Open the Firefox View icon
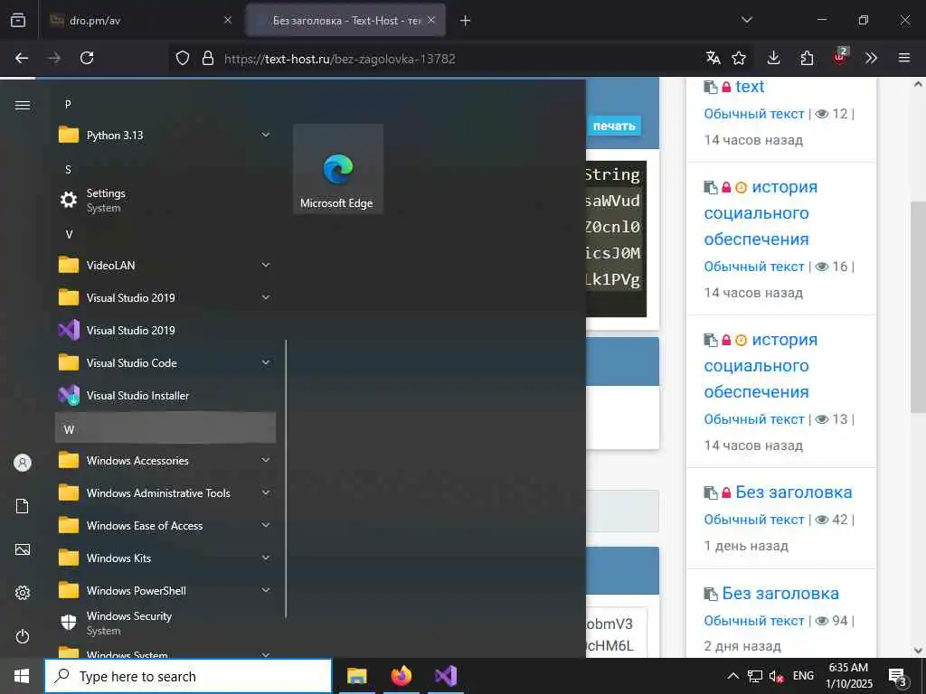 pos(18,20)
